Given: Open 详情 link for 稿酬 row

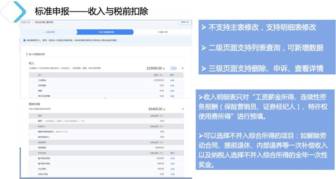Looking at the screenshot, I should (172, 91).
